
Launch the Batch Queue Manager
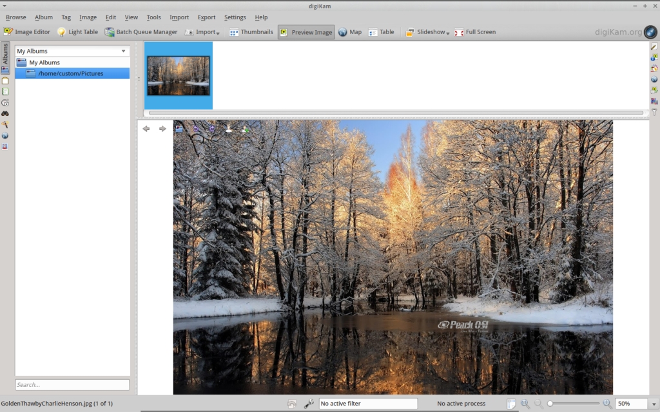click(141, 32)
